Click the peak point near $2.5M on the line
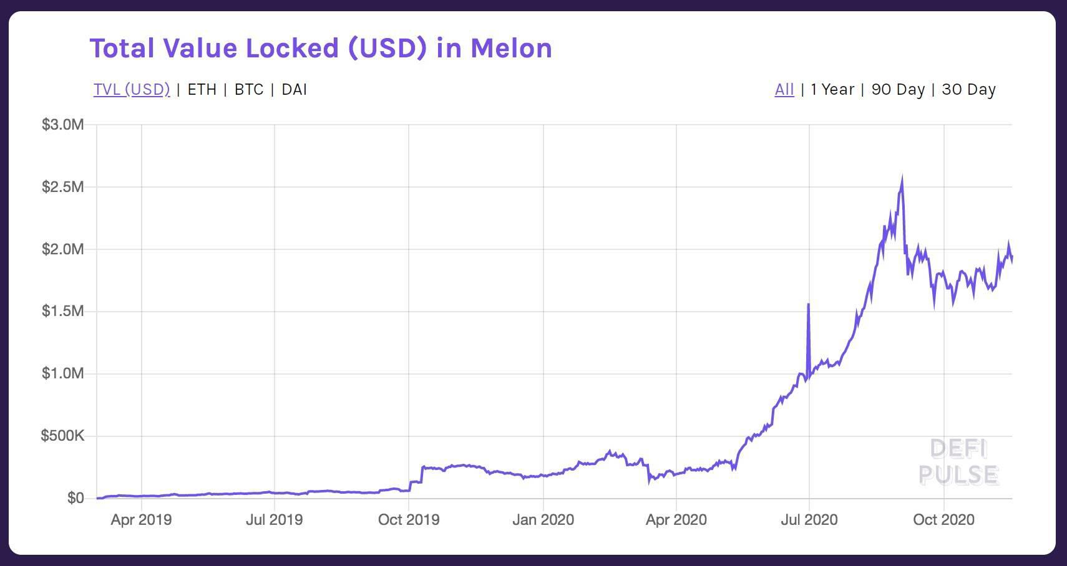 click(x=902, y=180)
